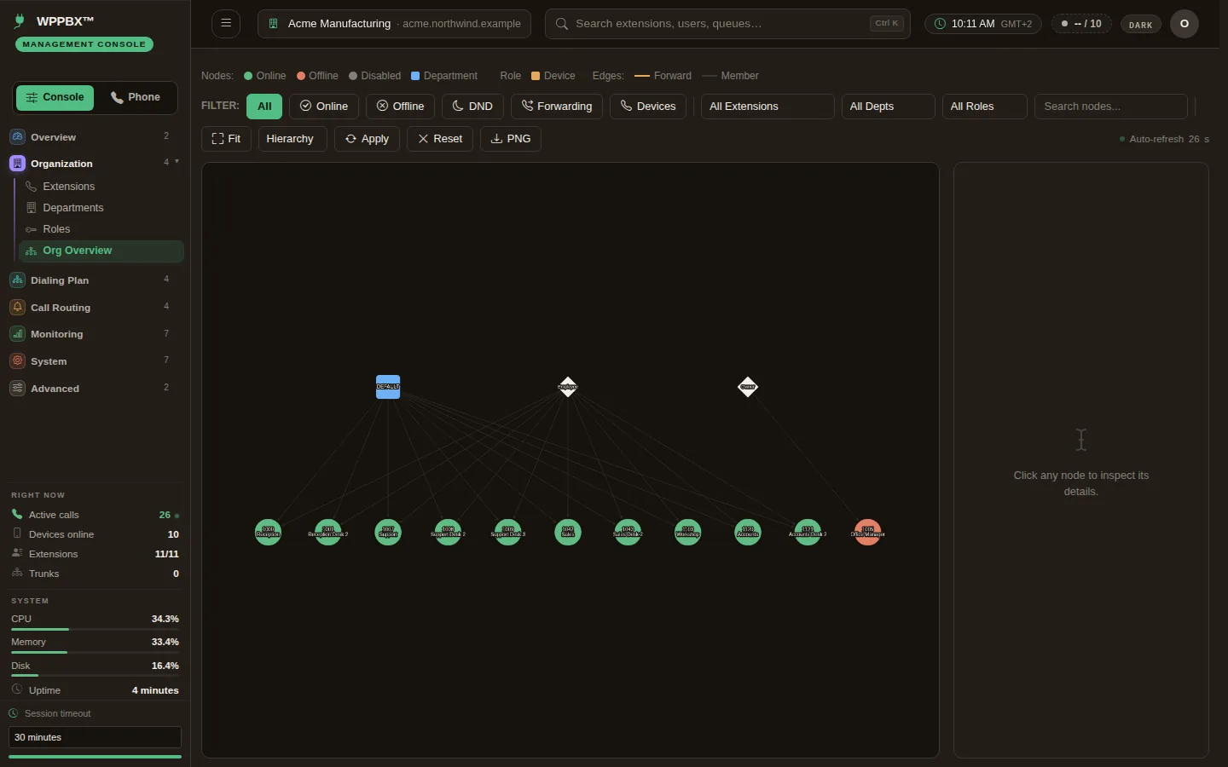Open the user avatar menu

(x=1185, y=24)
